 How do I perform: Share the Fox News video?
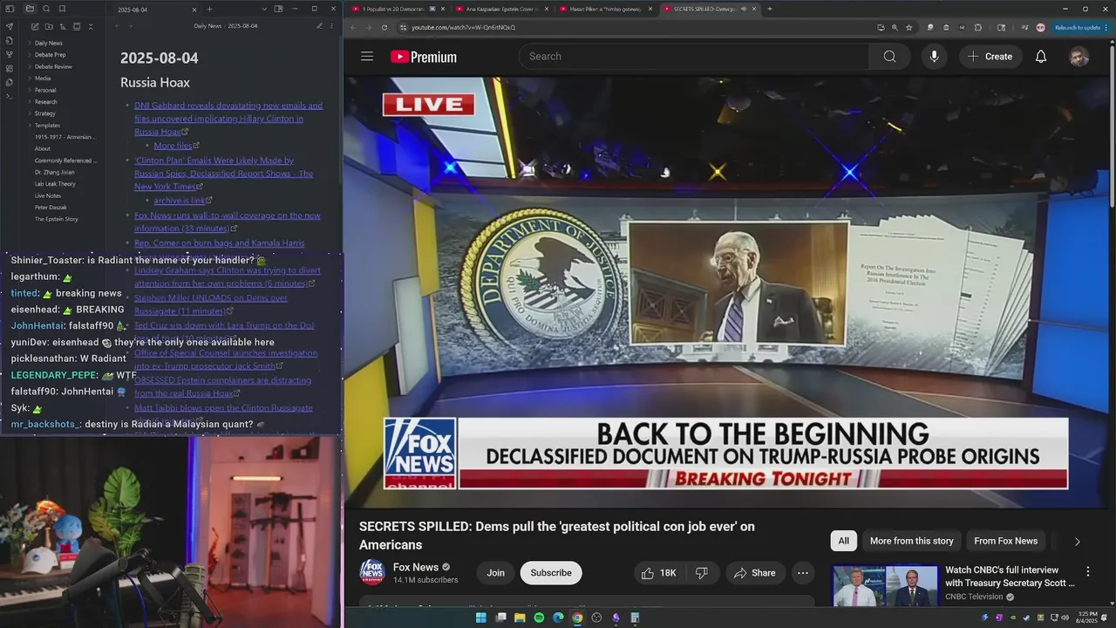pos(755,573)
